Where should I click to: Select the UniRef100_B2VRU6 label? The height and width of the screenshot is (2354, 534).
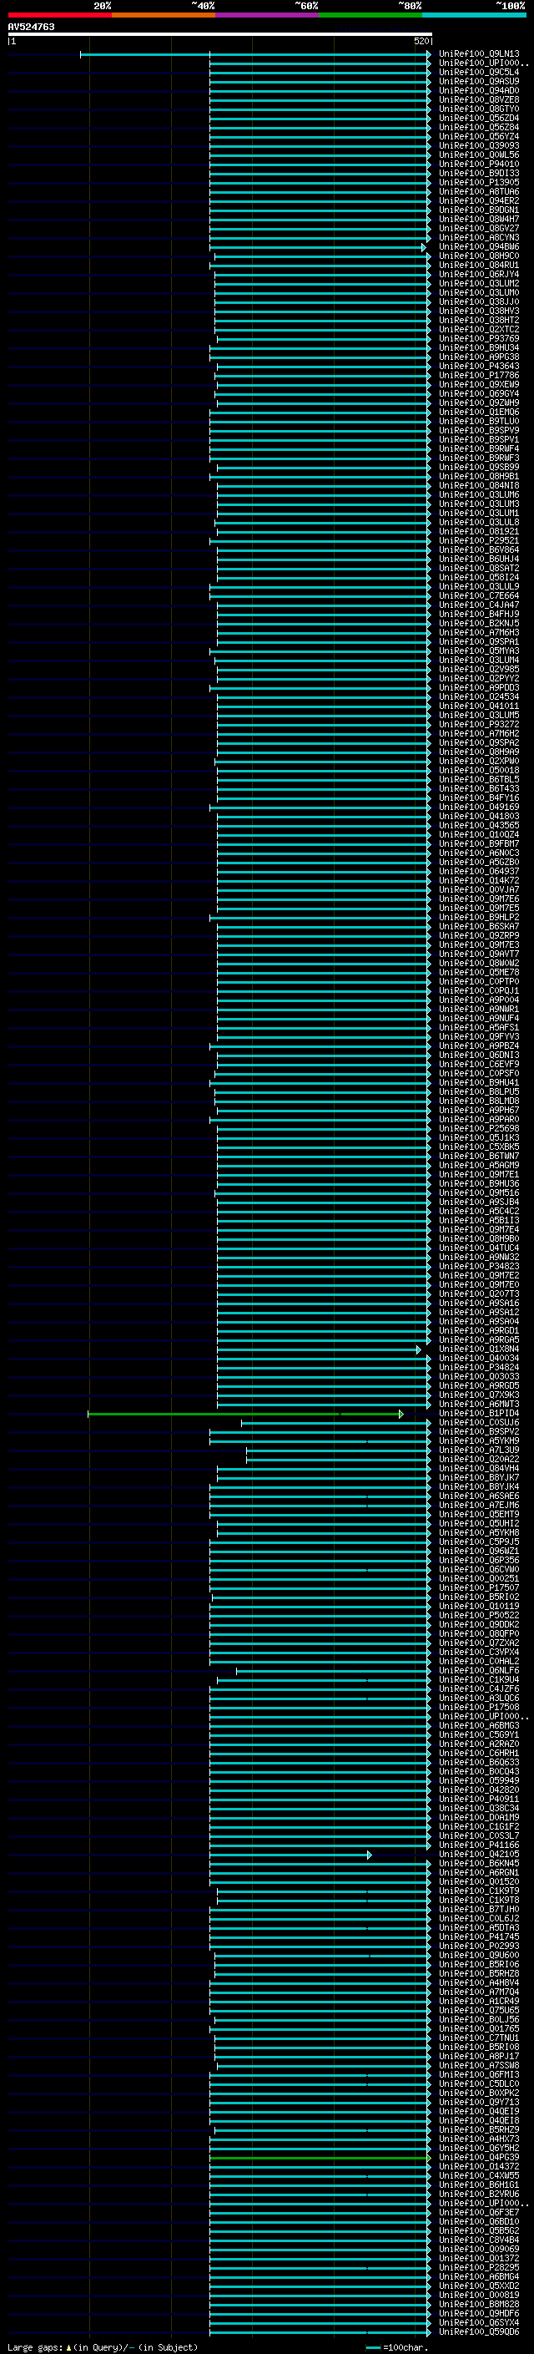point(479,2194)
